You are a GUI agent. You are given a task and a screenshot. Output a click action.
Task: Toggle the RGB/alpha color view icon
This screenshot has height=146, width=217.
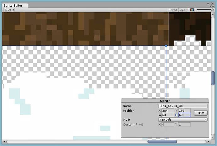tap(192, 10)
